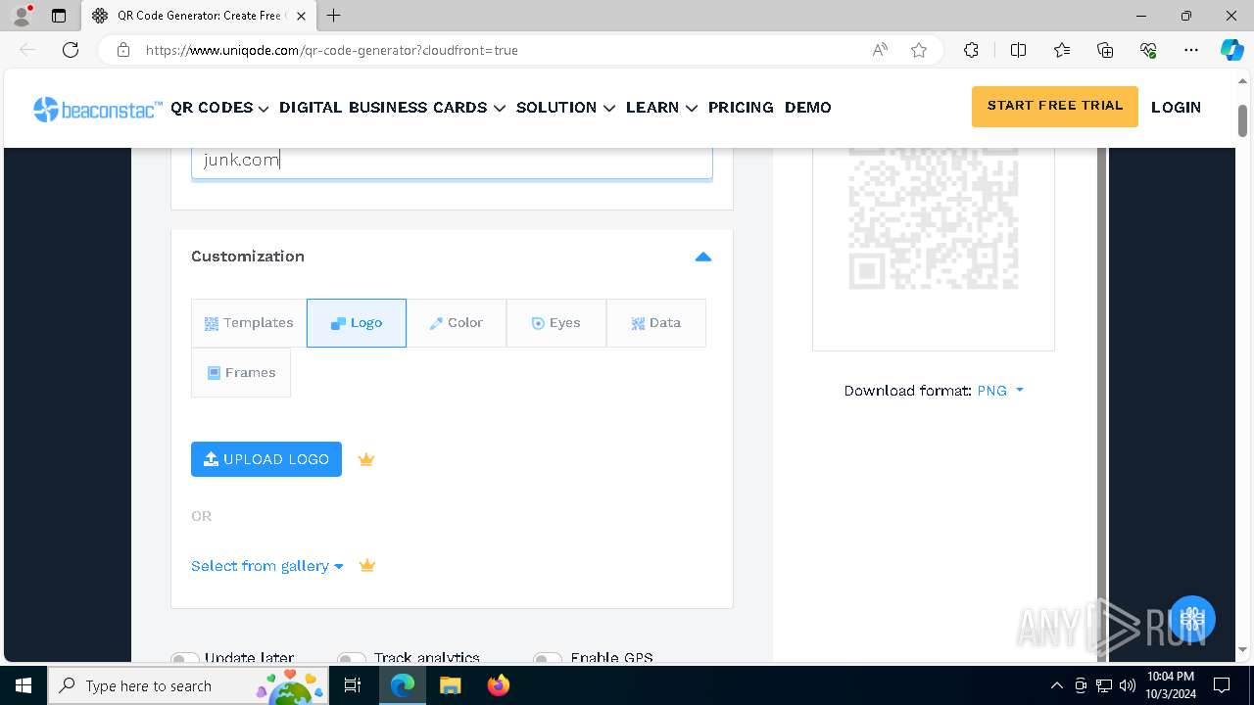Image resolution: width=1254 pixels, height=705 pixels.
Task: Open DEMO page
Action: [808, 108]
